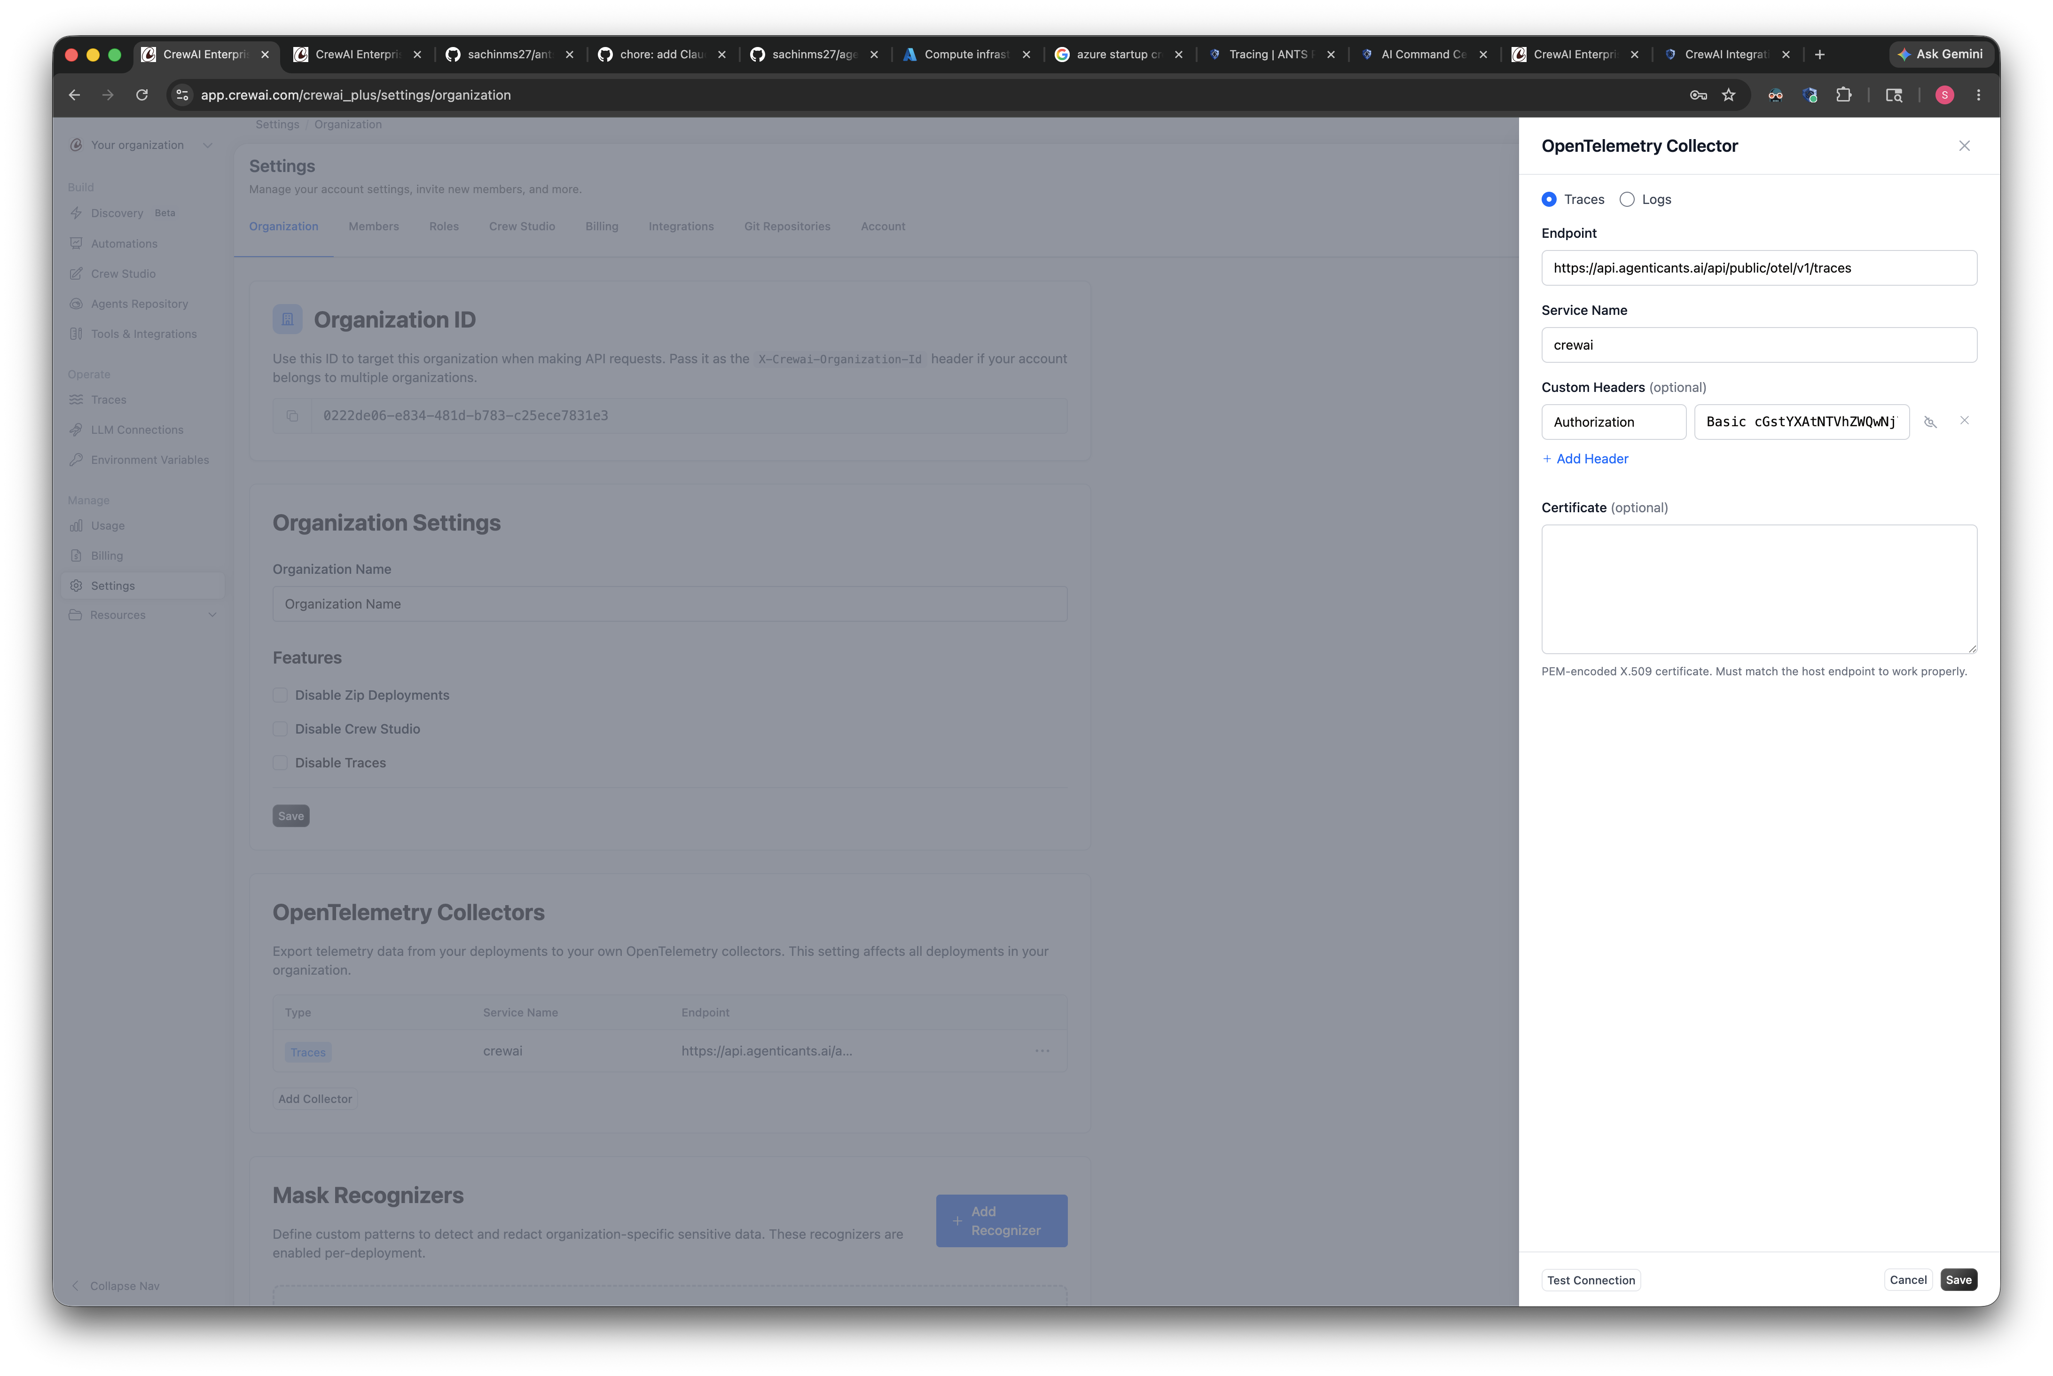Open the Crew Studio settings tab
2053x1376 pixels.
tap(521, 227)
